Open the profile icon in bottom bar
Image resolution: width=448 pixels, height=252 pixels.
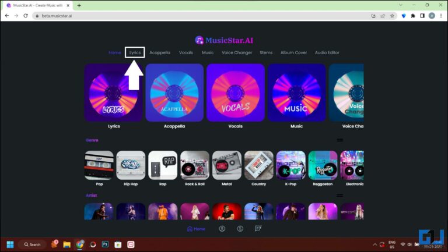coord(222,229)
